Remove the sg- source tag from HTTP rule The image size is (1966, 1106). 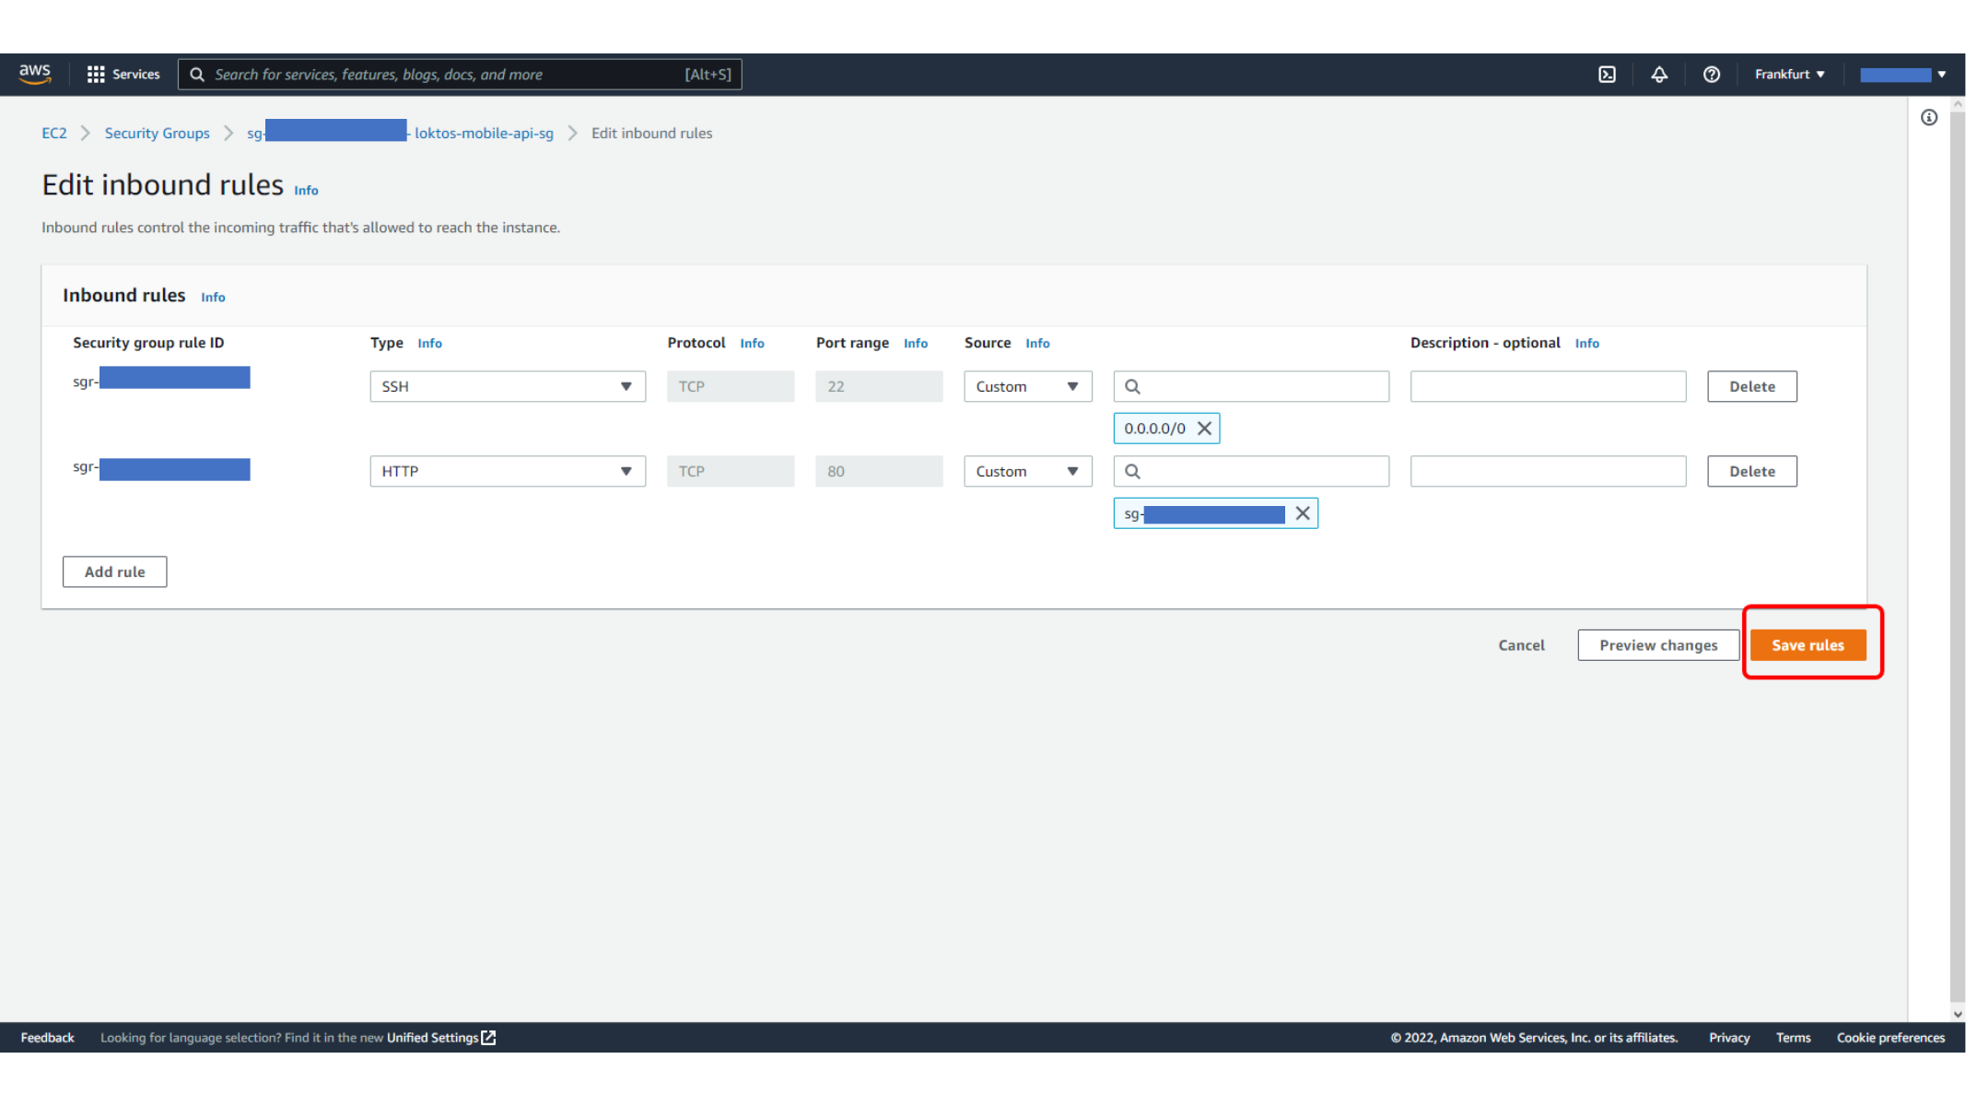click(x=1303, y=513)
